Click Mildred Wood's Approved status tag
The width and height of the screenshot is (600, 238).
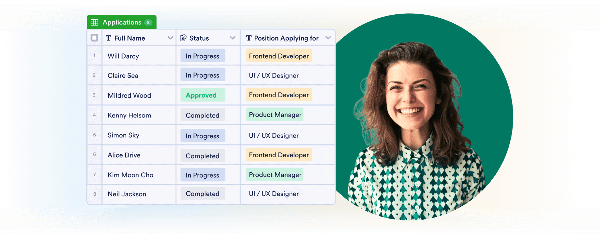coord(203,95)
